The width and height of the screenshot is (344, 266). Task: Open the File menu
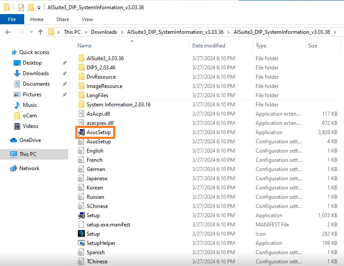click(12, 19)
